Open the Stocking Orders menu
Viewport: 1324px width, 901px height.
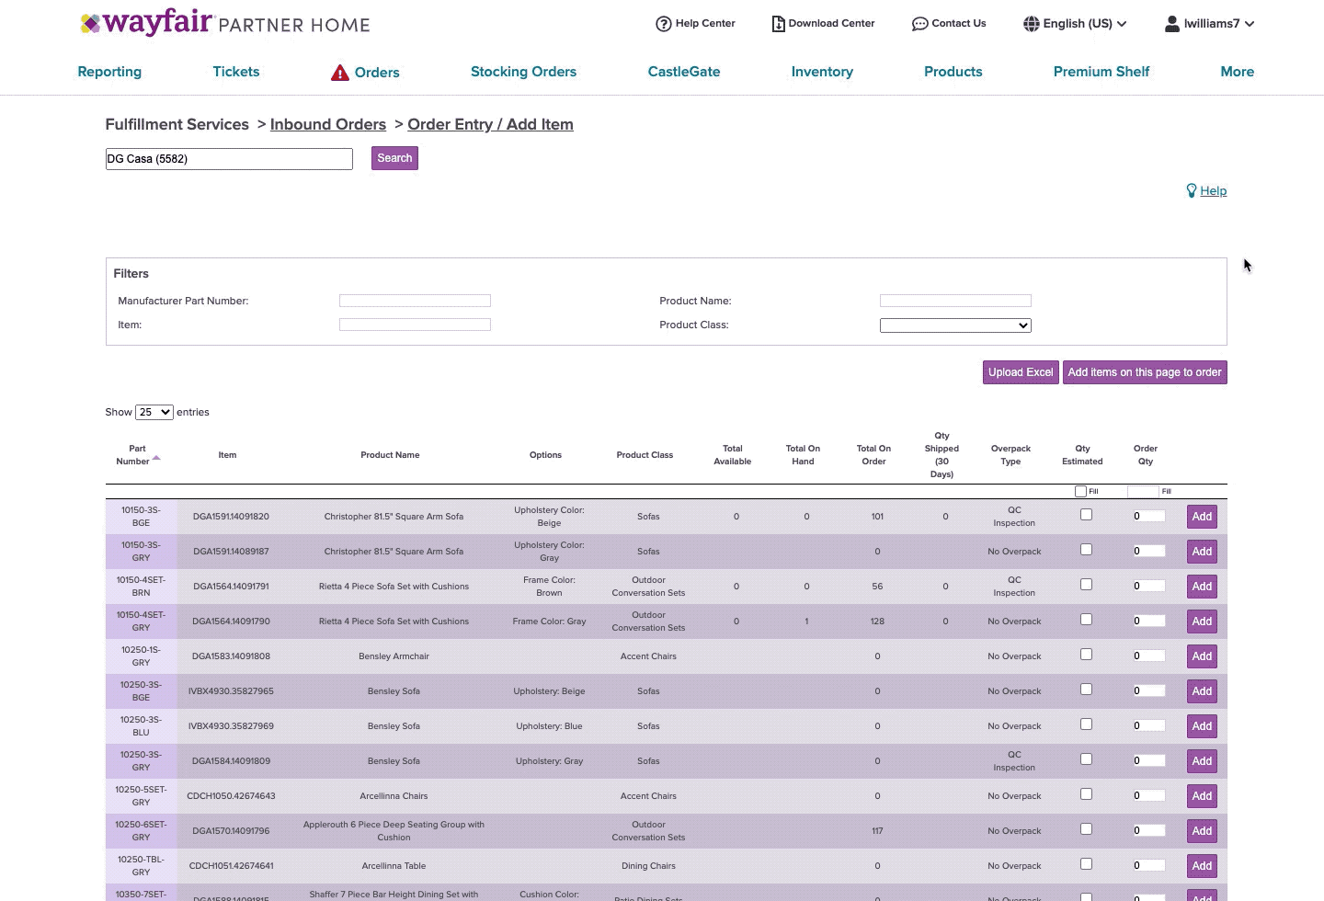click(523, 72)
